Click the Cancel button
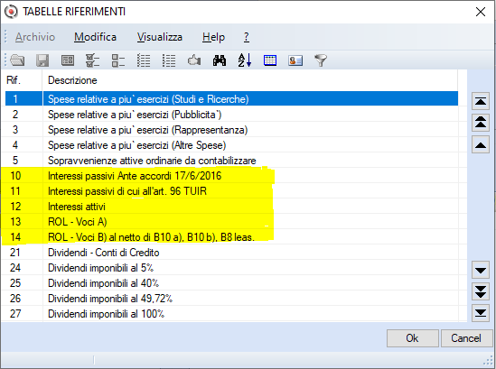 pos(466,338)
